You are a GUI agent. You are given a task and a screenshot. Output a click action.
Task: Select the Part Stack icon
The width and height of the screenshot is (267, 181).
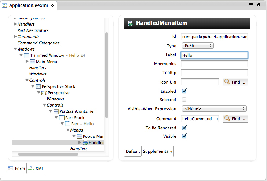point(61,118)
